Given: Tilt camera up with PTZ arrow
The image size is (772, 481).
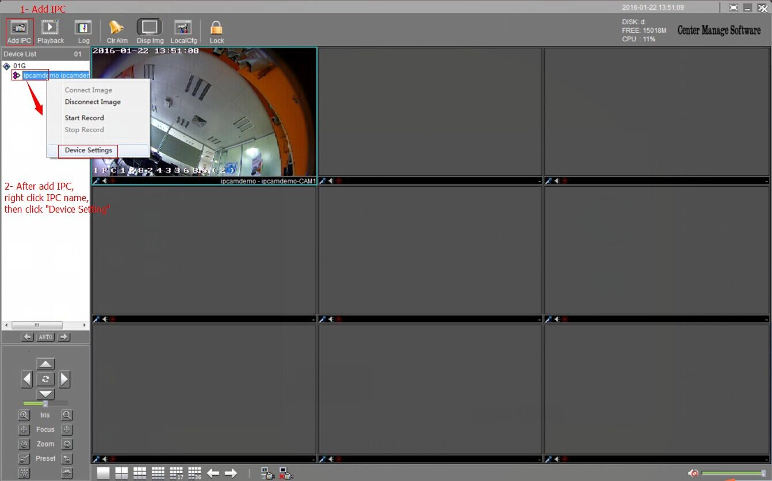Looking at the screenshot, I should 45,364.
